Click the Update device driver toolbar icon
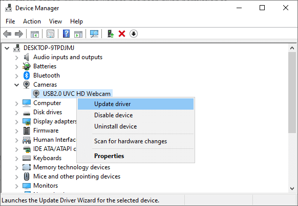 point(111,34)
